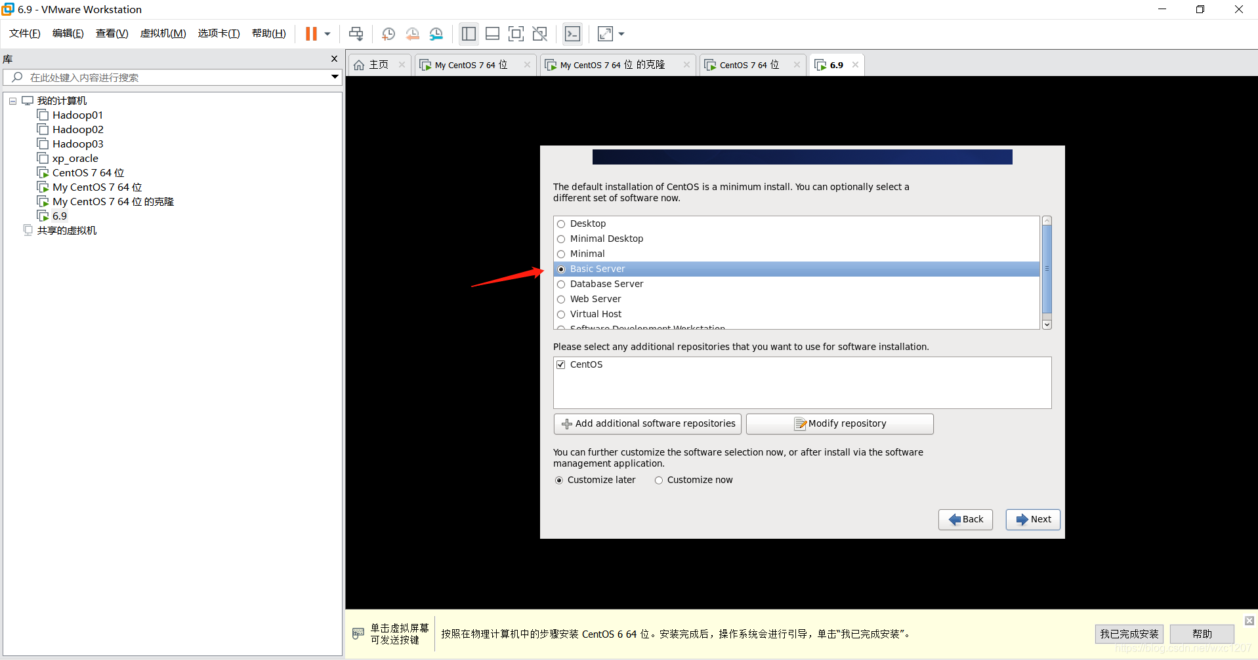Click the 帮助 button in the hint bar
The height and width of the screenshot is (660, 1258).
click(x=1202, y=634)
